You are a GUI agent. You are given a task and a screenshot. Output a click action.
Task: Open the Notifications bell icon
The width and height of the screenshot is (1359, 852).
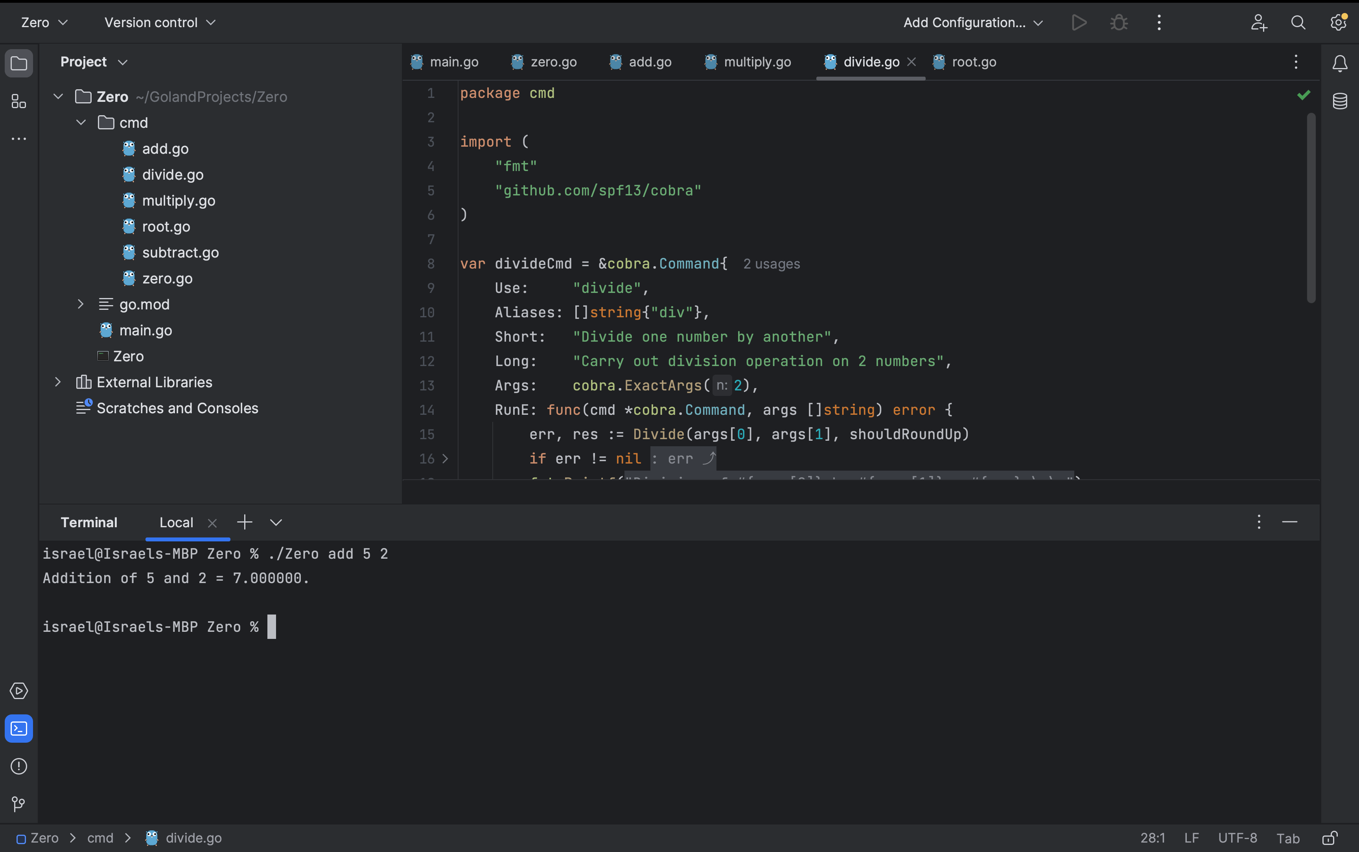click(x=1339, y=63)
